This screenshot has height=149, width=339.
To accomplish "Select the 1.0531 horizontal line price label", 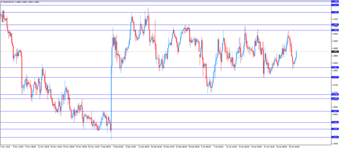I will click(335, 137).
